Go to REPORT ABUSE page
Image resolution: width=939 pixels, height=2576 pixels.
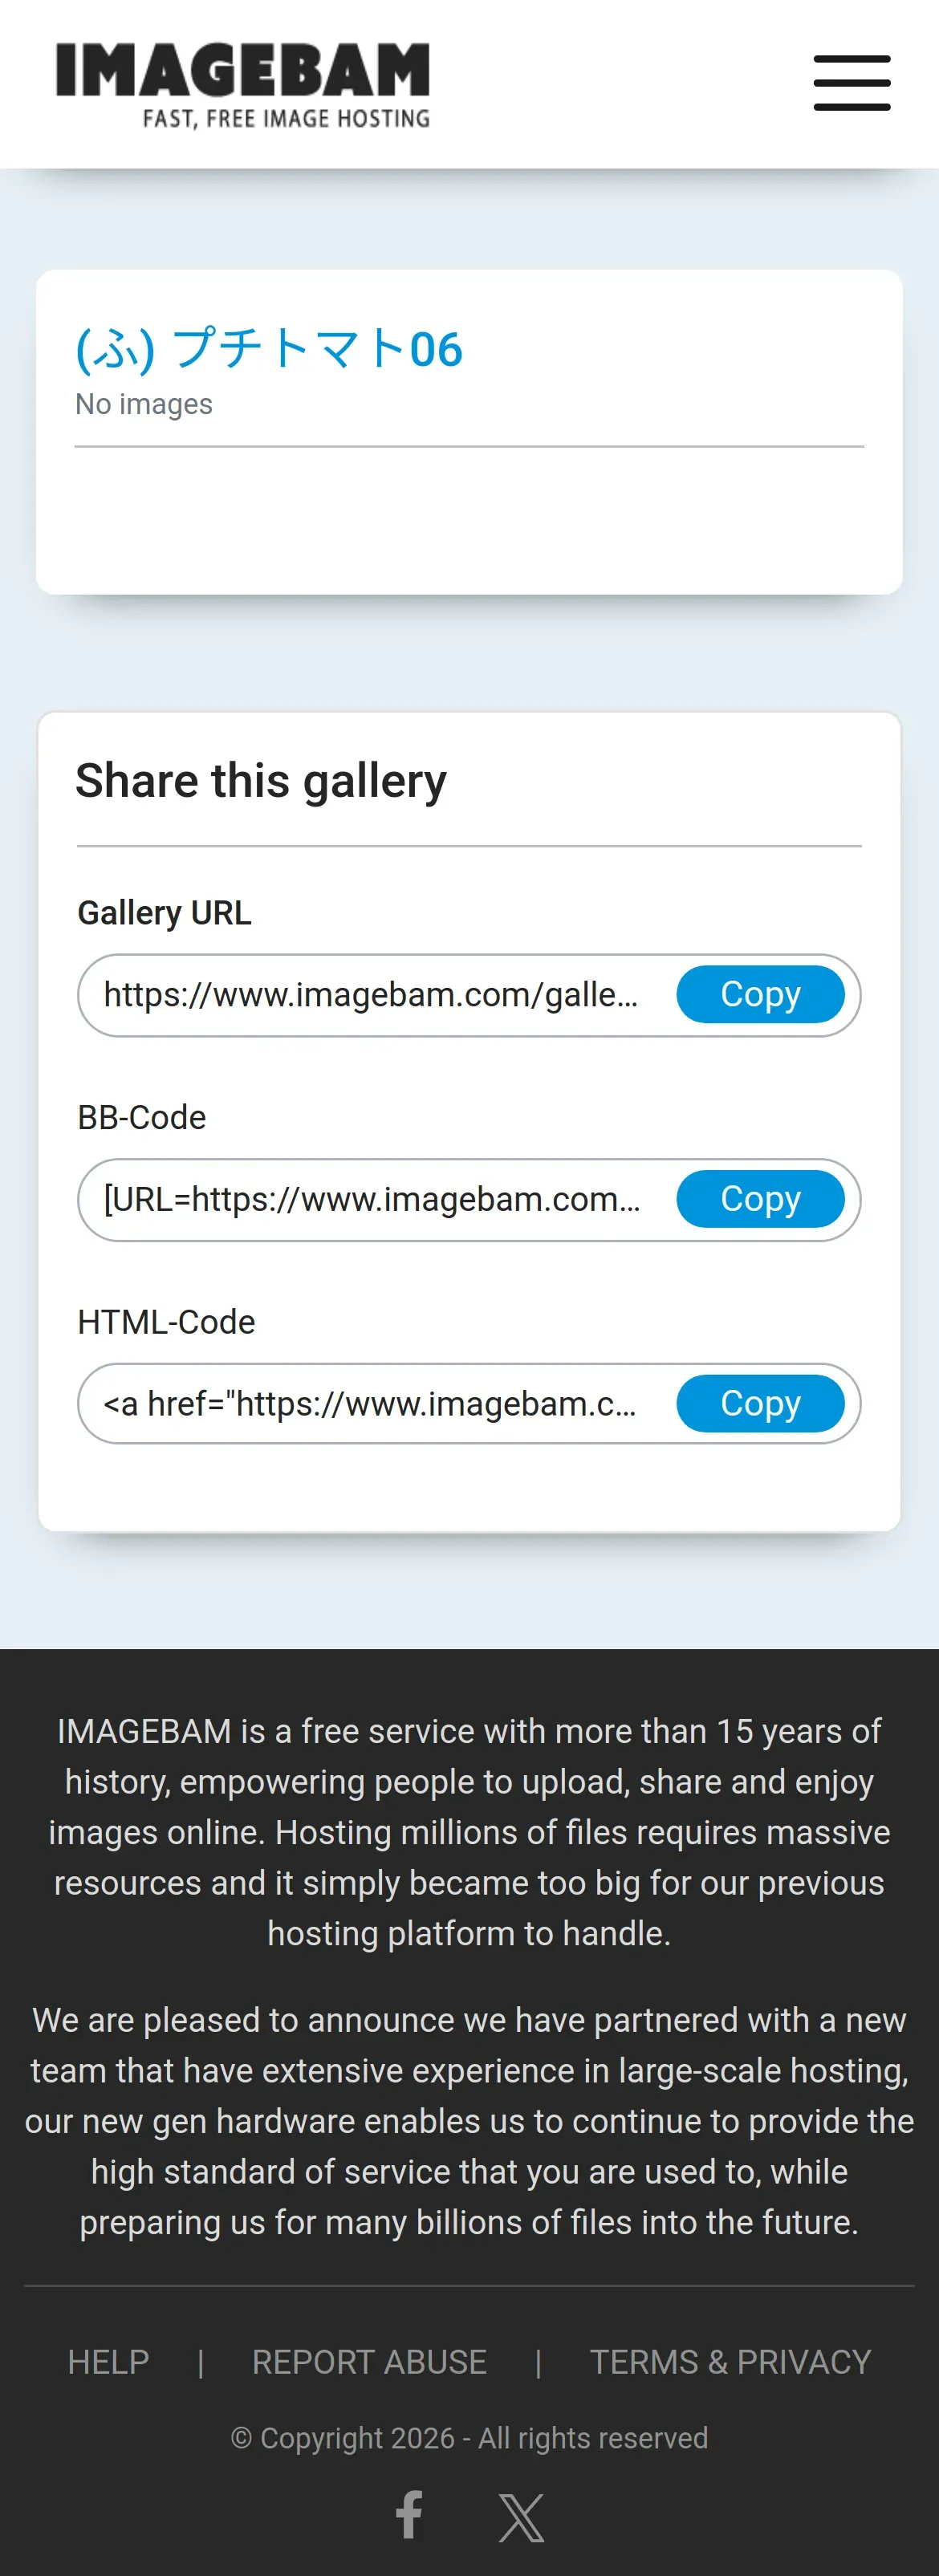click(x=369, y=2362)
